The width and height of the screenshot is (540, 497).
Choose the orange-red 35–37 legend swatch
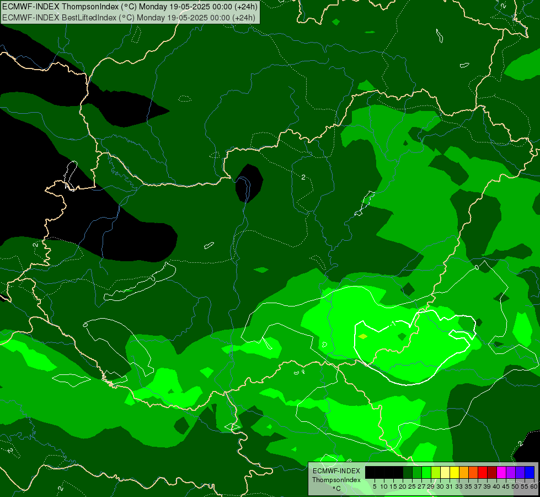[473, 472]
